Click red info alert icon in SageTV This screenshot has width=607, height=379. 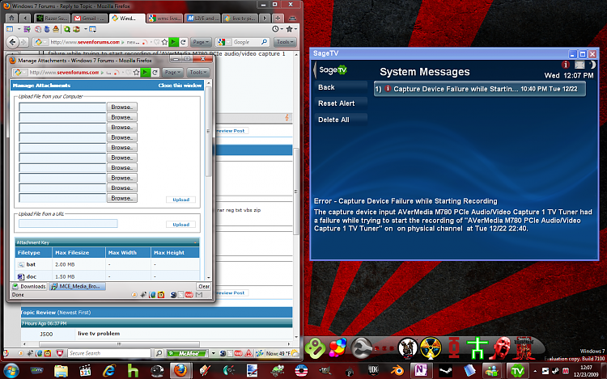[566, 65]
